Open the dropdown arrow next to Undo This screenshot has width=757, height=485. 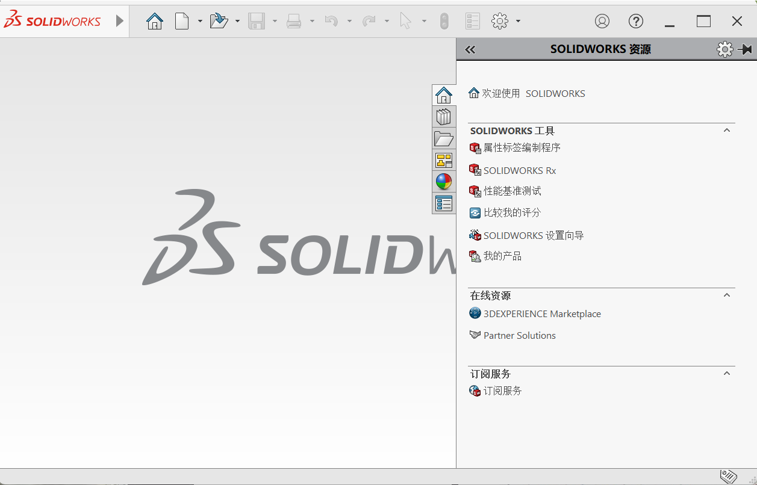point(349,22)
